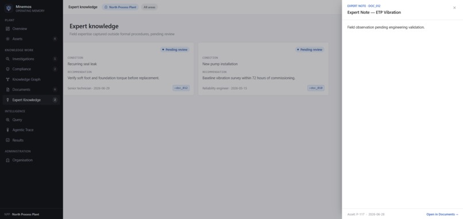Click Open in Documents link
The width and height of the screenshot is (463, 219).
(442, 214)
